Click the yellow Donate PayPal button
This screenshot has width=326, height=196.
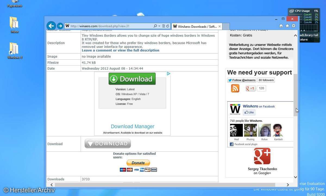click(x=138, y=163)
